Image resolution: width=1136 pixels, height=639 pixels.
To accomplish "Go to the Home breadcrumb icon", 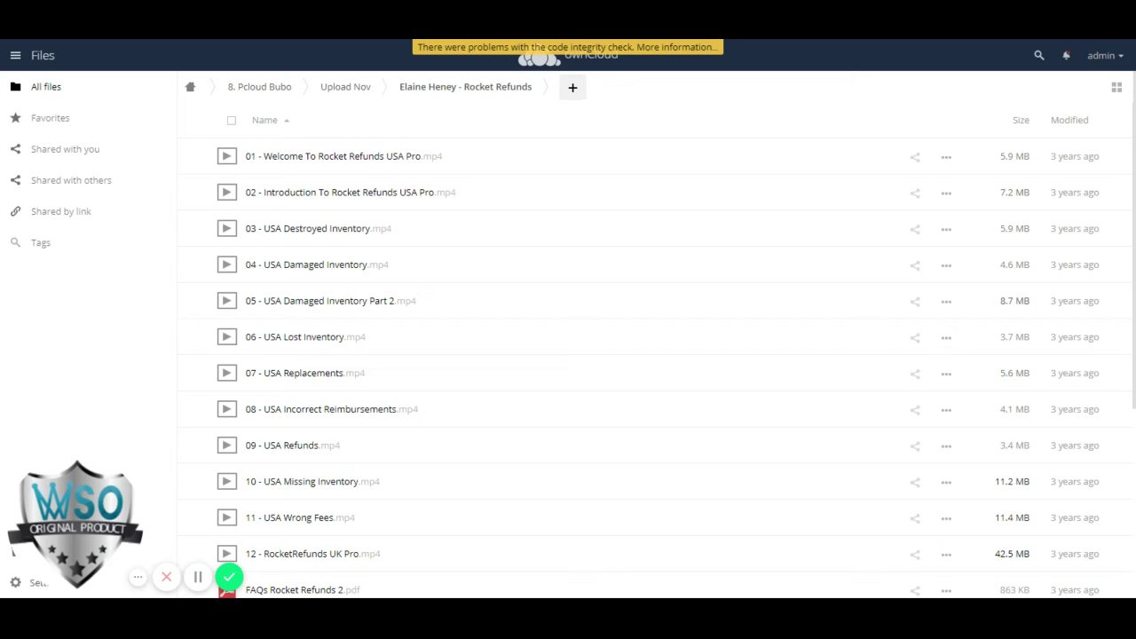I will pyautogui.click(x=190, y=87).
